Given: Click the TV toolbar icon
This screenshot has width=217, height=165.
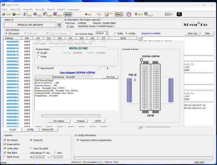Looking at the screenshot, I should [x=179, y=14].
